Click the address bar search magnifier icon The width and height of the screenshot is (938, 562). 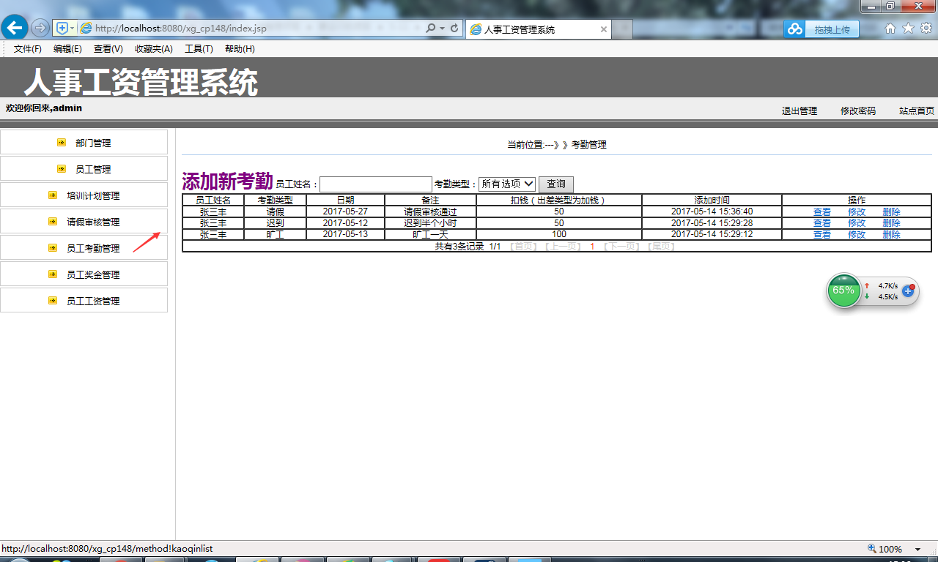[431, 29]
